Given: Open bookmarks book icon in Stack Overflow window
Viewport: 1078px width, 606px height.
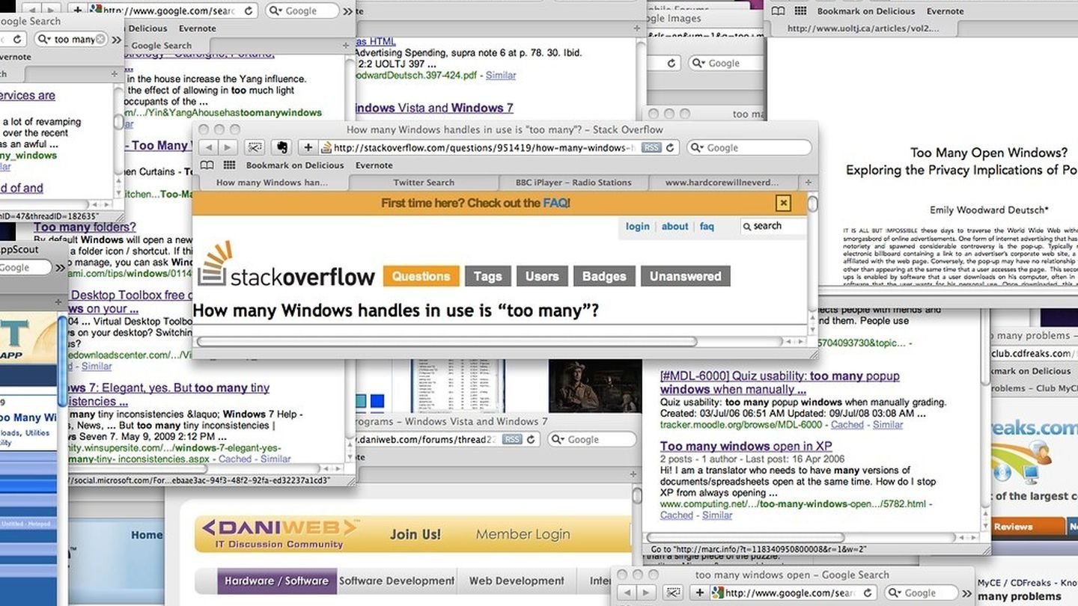Looking at the screenshot, I should coord(207,165).
